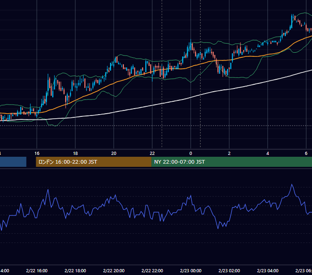
Task: Click the 2/22 20:00 date label
Action: (x=114, y=270)
